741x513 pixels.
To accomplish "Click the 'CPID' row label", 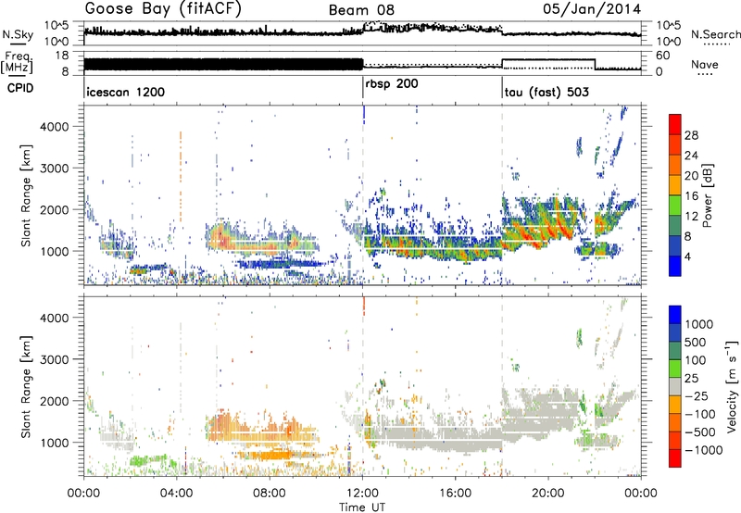I will coord(20,88).
